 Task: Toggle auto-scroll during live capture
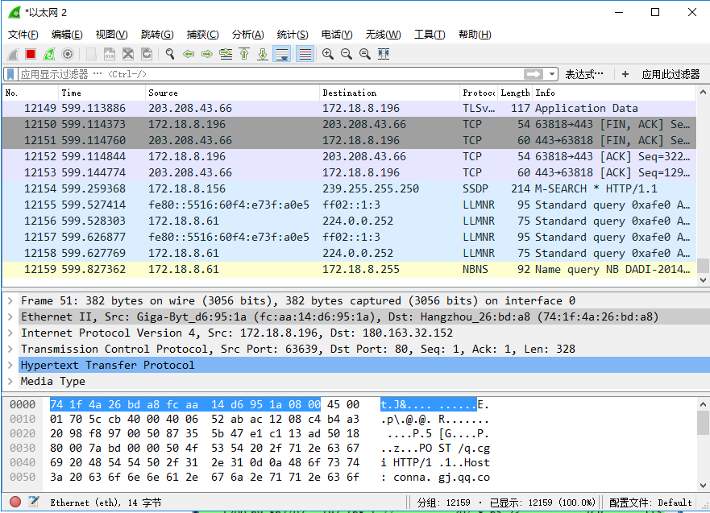coord(282,54)
